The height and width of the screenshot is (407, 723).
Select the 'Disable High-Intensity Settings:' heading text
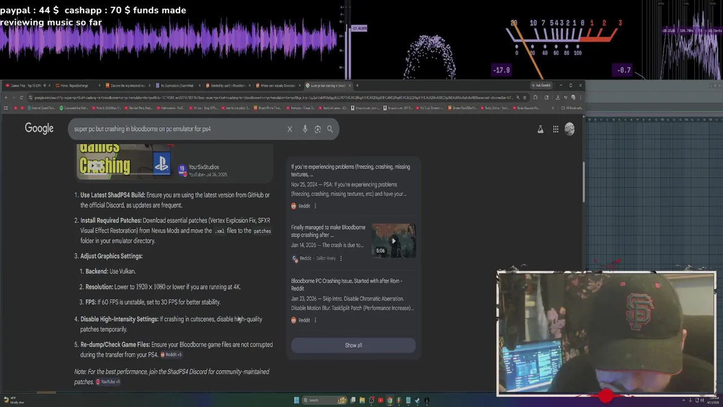[119, 319]
